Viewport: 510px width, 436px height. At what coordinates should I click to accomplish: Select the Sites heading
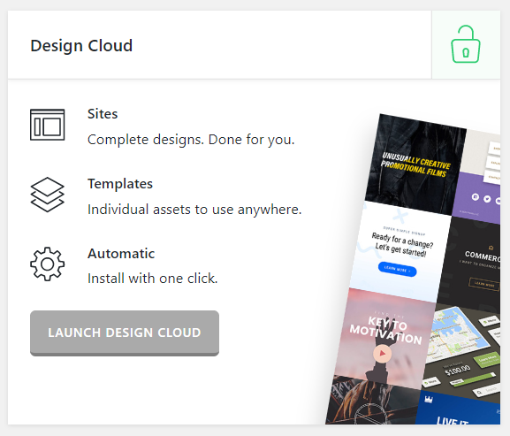point(103,114)
